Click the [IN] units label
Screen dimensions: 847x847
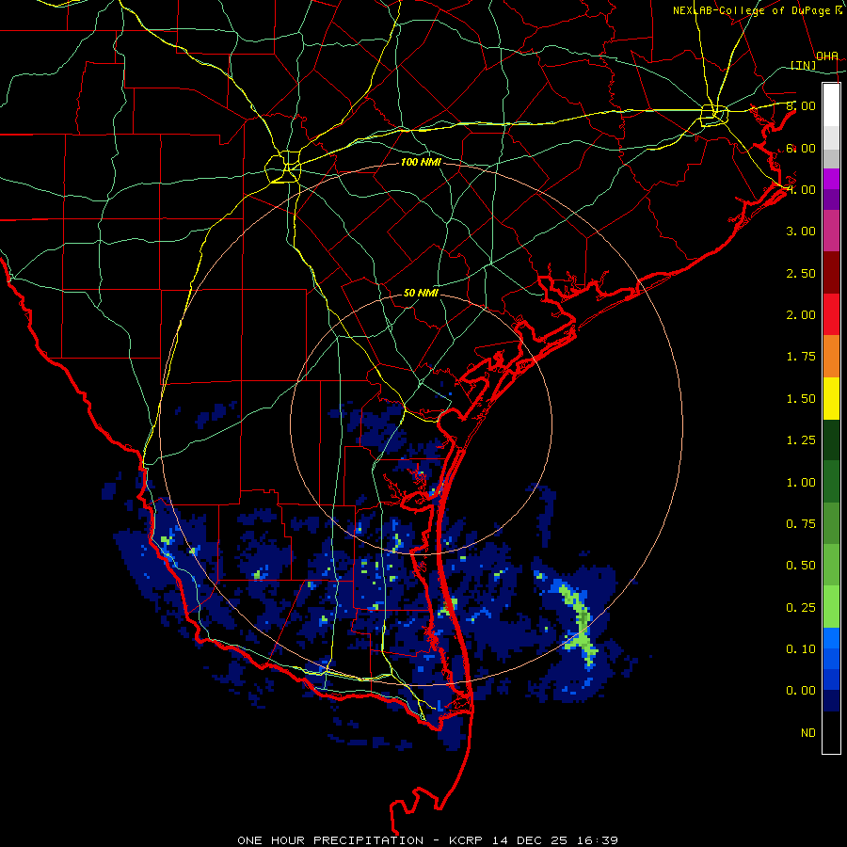click(804, 65)
